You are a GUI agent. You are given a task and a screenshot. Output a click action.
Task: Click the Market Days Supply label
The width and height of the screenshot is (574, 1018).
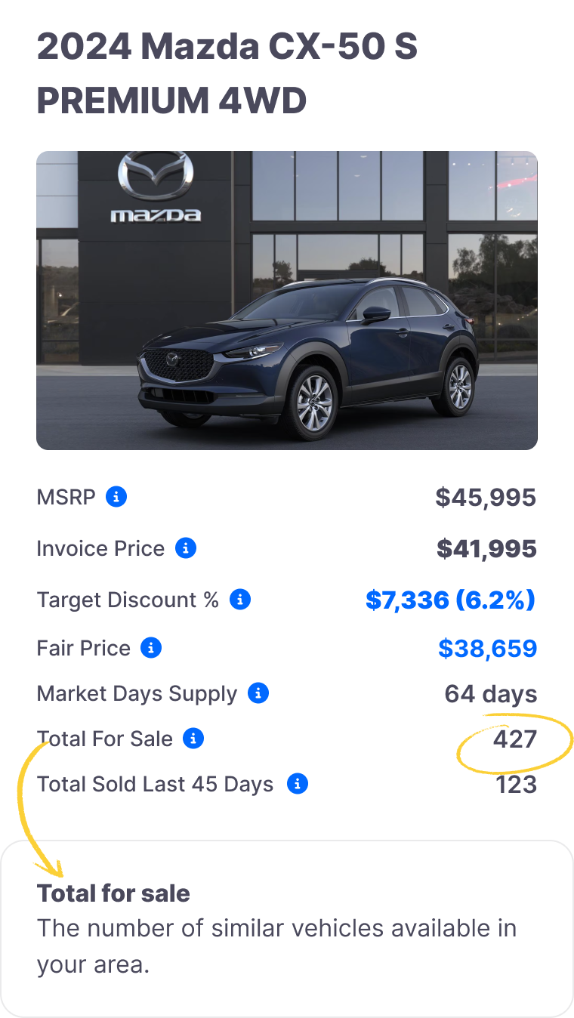click(x=137, y=693)
